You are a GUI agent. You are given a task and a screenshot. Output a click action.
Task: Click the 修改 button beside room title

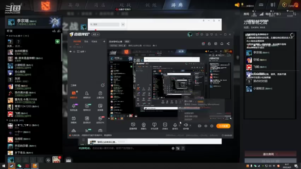coord(127,42)
